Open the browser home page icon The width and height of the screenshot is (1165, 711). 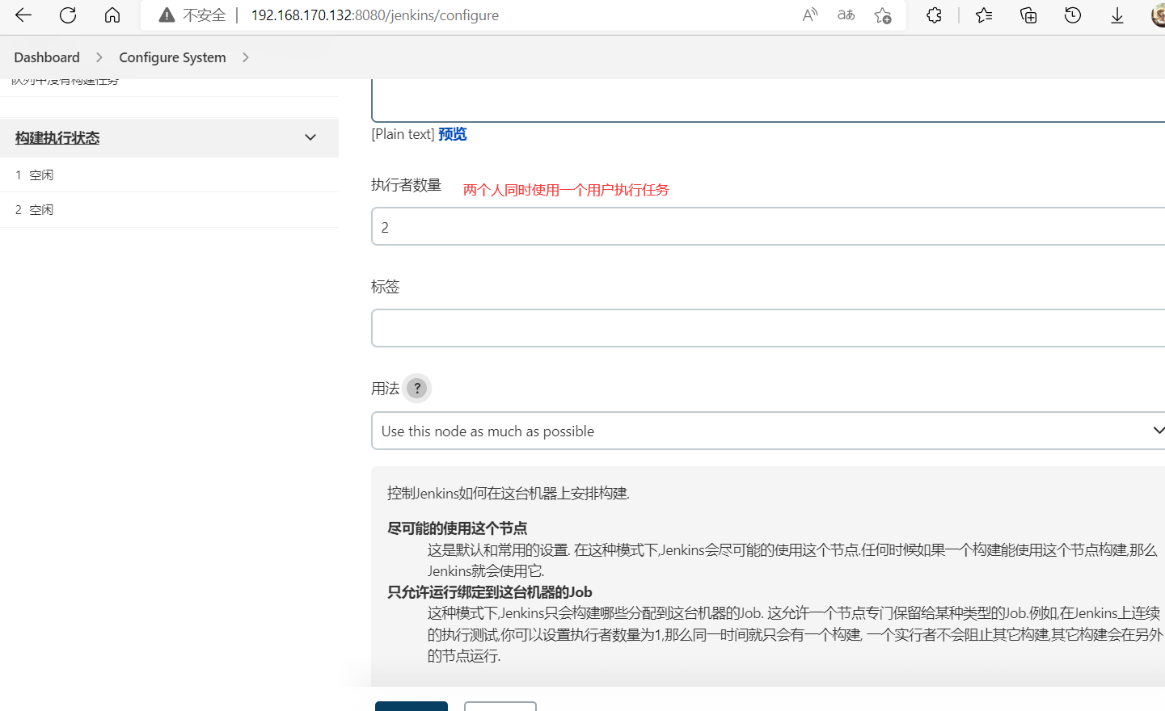112,15
